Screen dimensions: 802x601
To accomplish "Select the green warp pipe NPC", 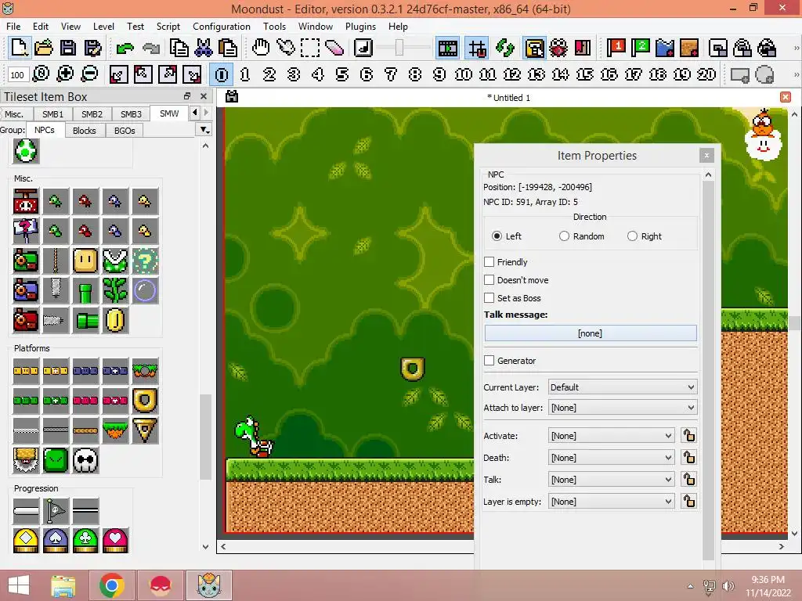I will click(85, 291).
